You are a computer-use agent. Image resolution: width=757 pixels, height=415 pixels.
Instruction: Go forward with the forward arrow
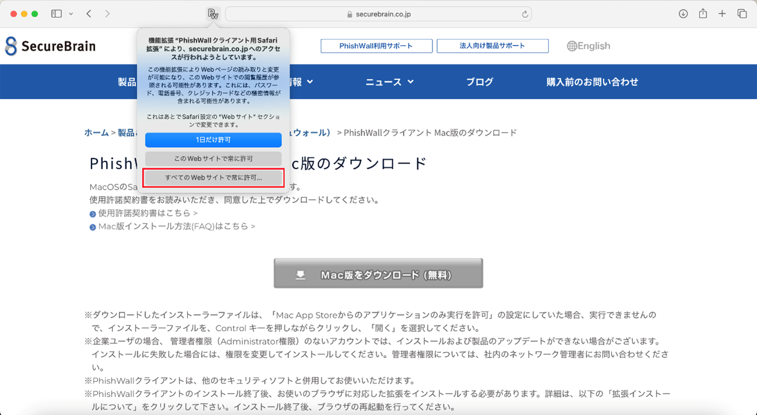coord(107,13)
